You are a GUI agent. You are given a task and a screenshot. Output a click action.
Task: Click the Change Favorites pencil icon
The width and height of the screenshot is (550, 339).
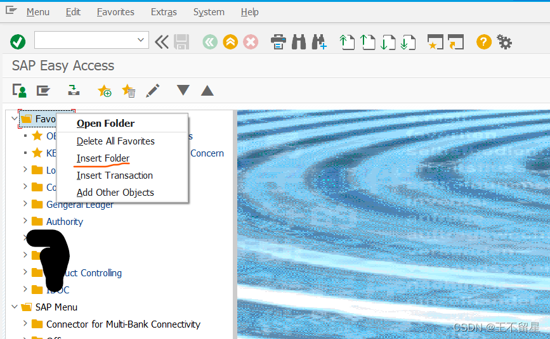point(153,91)
